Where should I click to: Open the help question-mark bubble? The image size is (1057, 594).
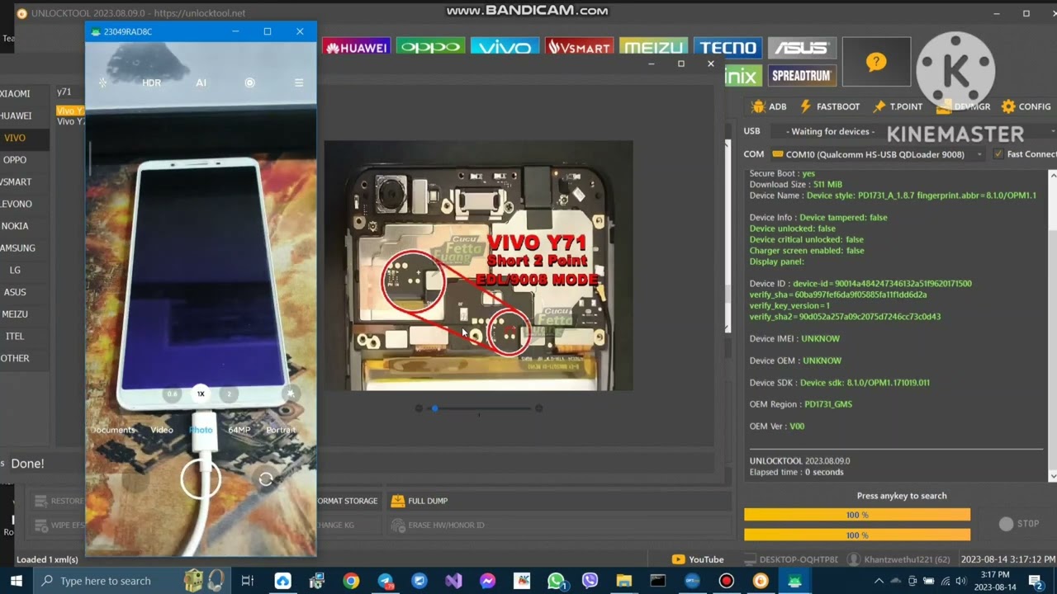(x=876, y=62)
